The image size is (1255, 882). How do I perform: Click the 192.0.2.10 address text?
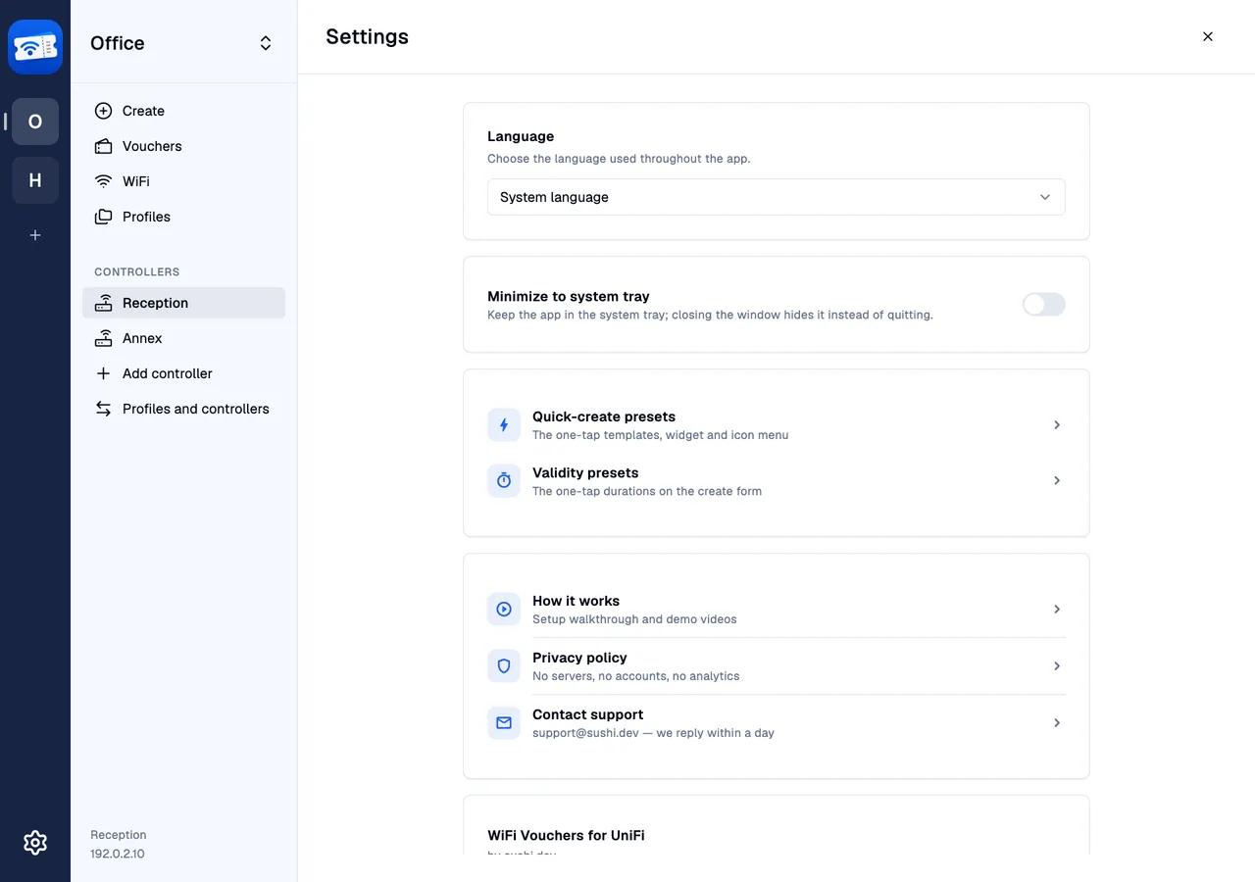[x=118, y=854]
